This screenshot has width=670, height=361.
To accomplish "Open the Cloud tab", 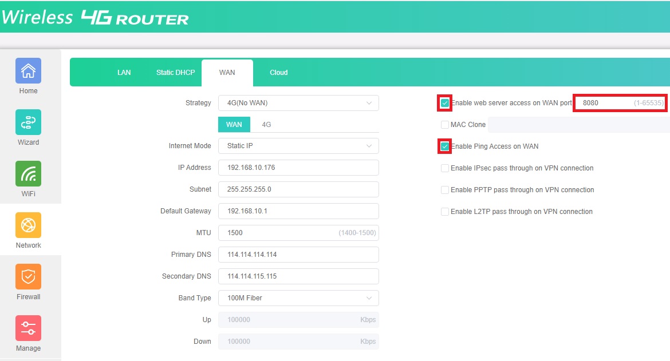I will (x=279, y=73).
